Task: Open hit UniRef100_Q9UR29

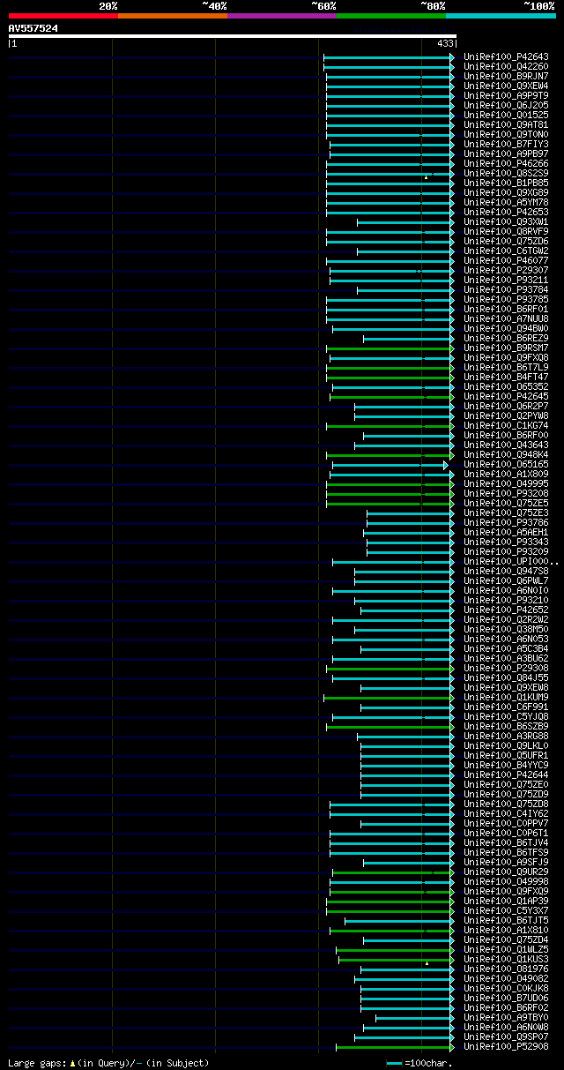Action: (506, 872)
